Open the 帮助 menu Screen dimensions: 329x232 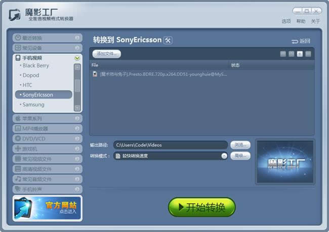point(301,21)
